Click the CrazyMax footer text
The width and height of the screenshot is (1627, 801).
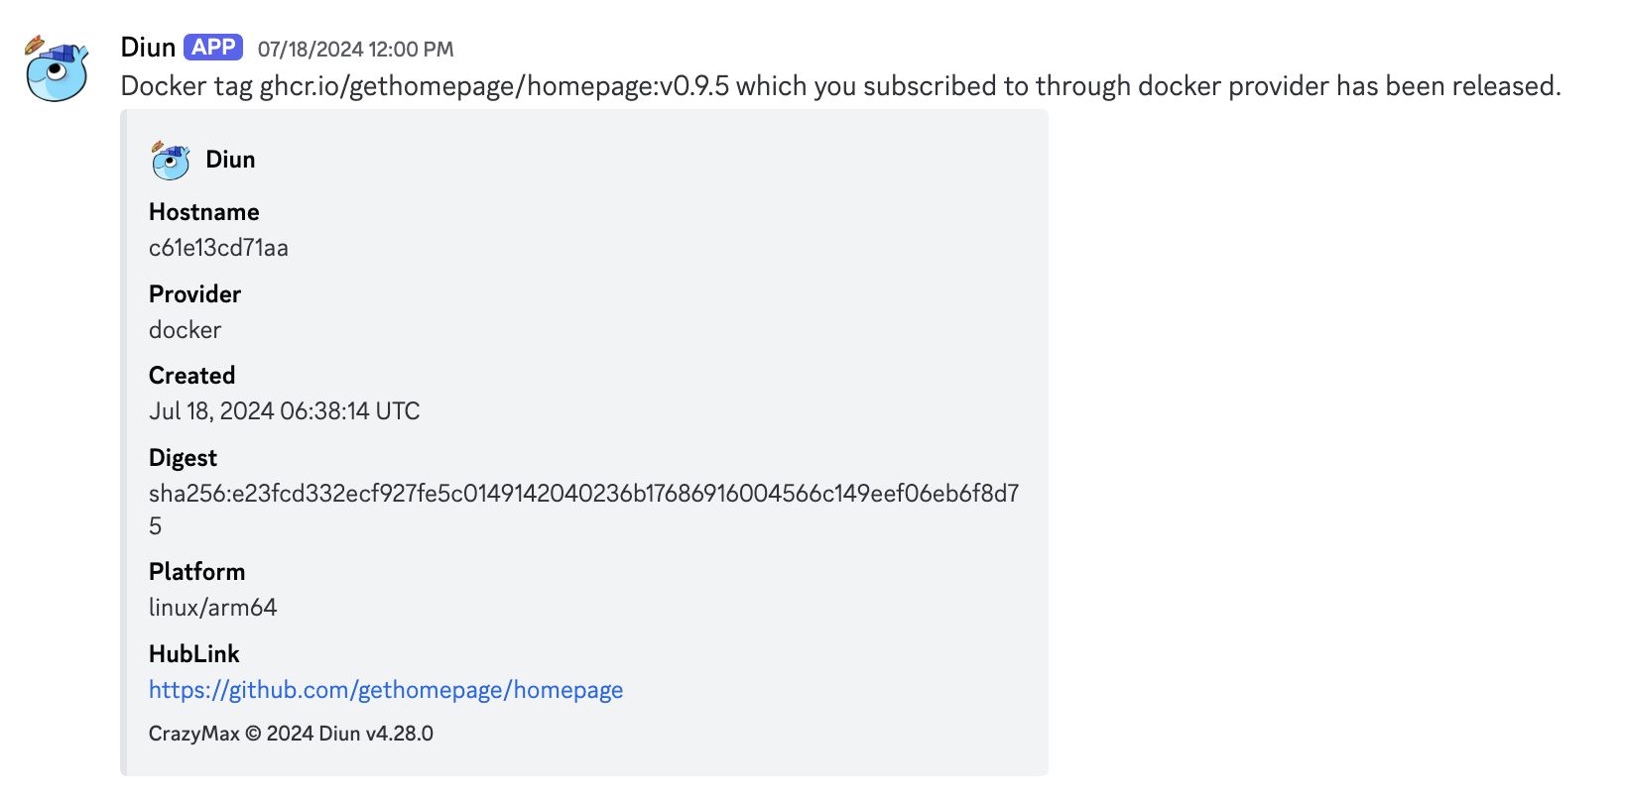click(192, 734)
